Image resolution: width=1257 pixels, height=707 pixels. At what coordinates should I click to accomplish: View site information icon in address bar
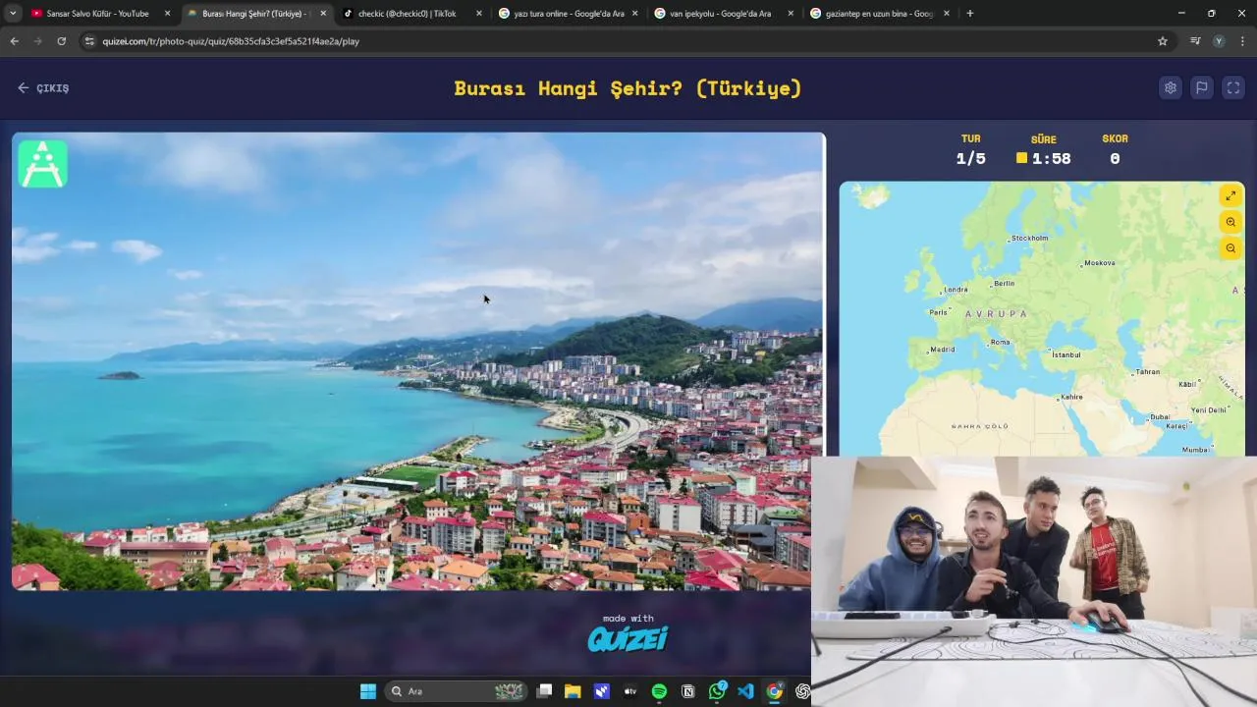click(89, 41)
